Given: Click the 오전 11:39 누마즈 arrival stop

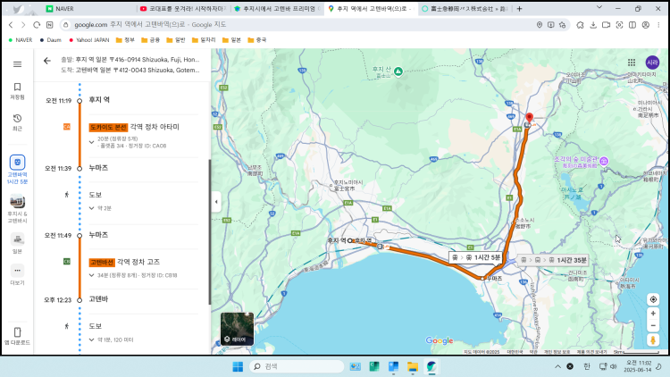Looking at the screenshot, I should pyautogui.click(x=98, y=168).
